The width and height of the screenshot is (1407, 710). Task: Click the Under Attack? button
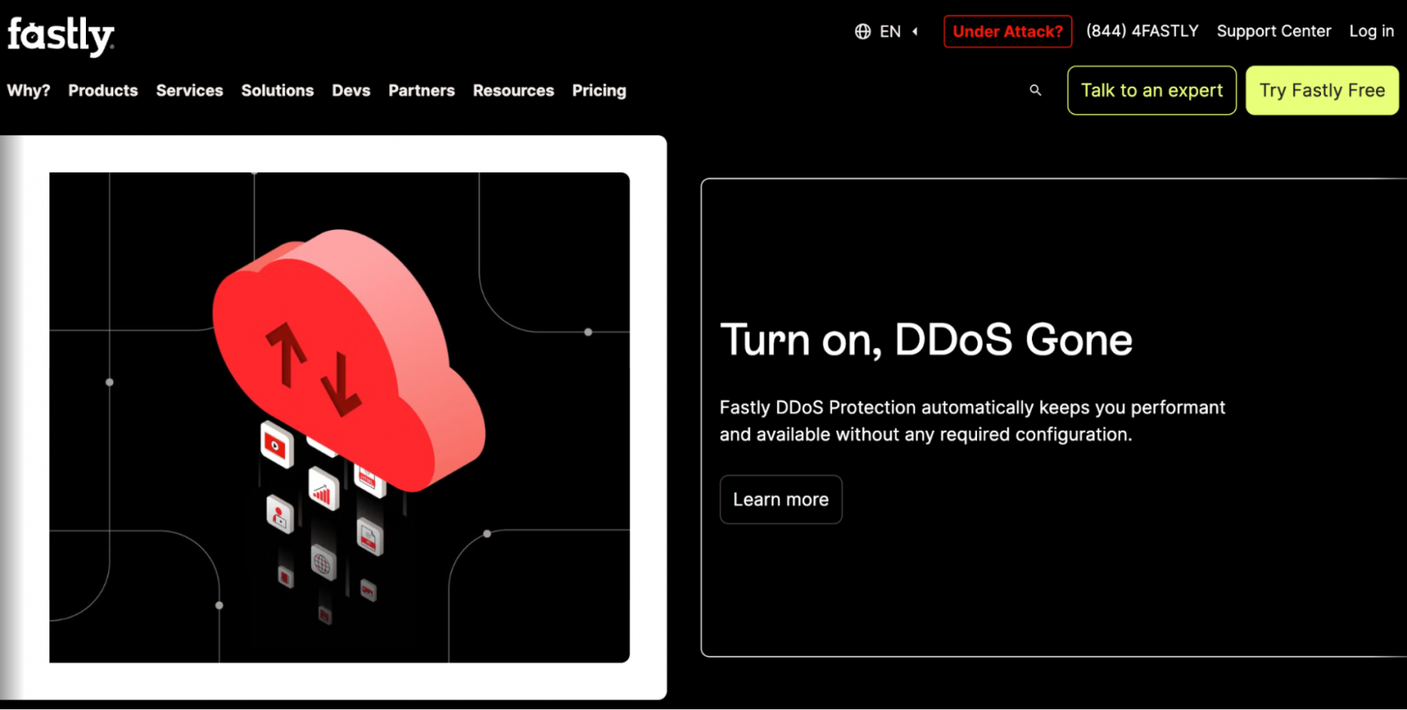coord(1008,32)
